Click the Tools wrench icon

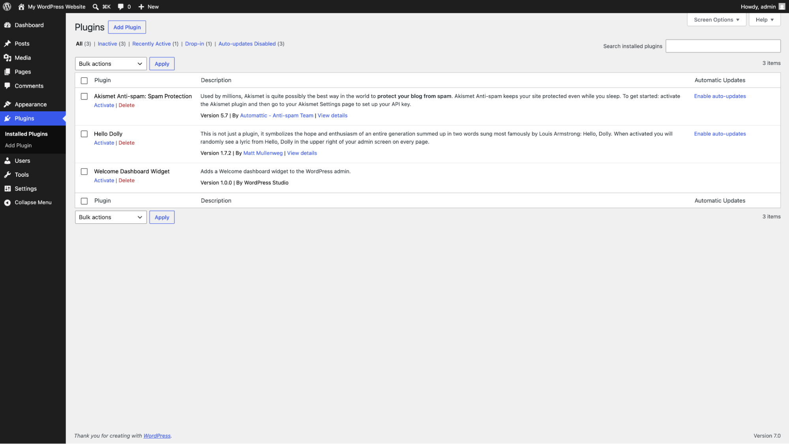pyautogui.click(x=7, y=175)
